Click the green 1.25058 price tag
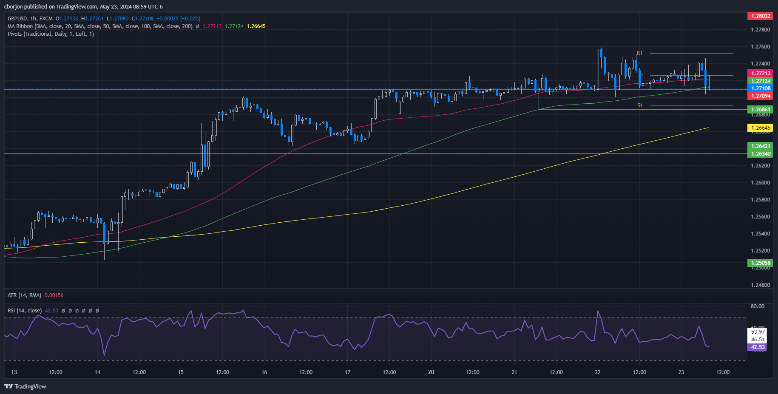Screen dimensions: 778x394 (760, 263)
